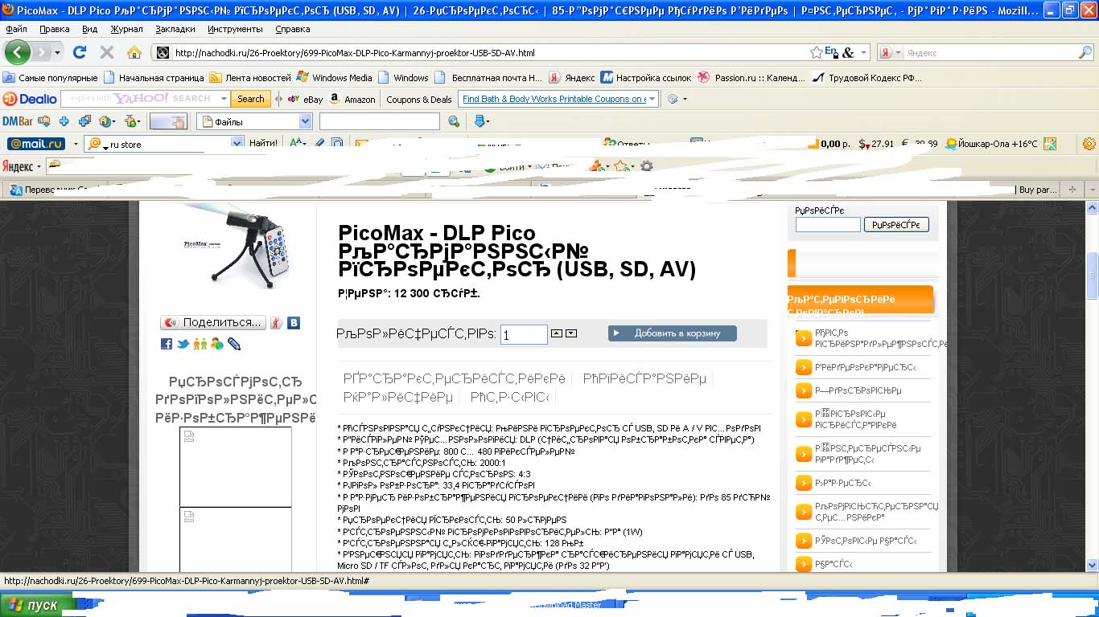The width and height of the screenshot is (1099, 617).
Task: Choose search engine via Яндекс icon dropdown
Action: 890,53
